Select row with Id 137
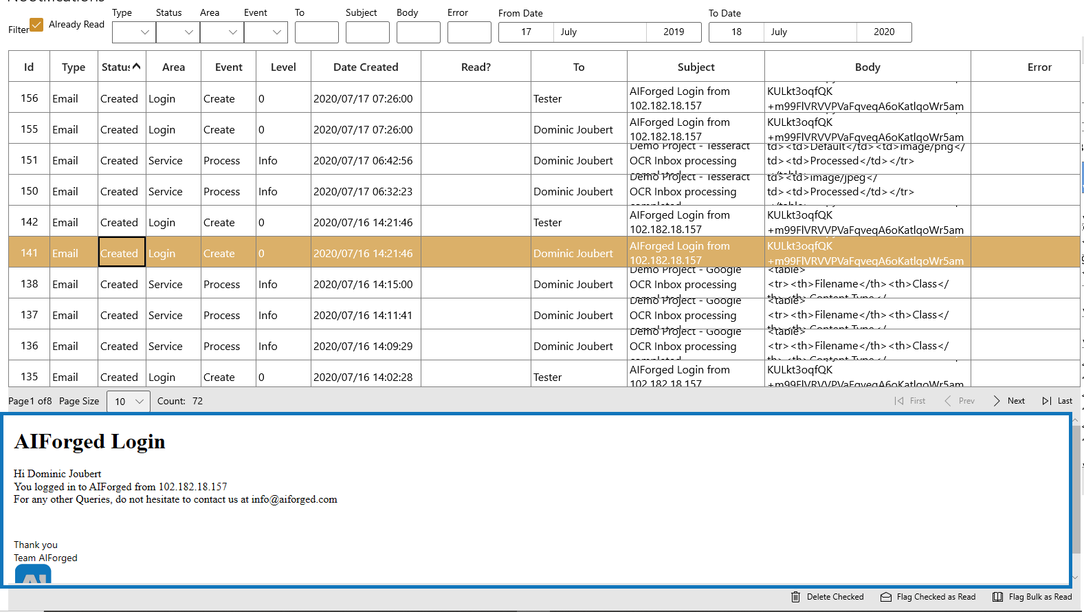 (544, 314)
